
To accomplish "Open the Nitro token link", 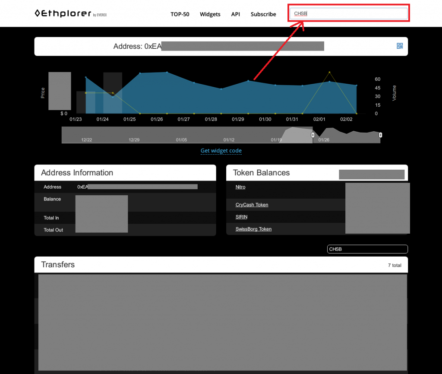I will [240, 187].
